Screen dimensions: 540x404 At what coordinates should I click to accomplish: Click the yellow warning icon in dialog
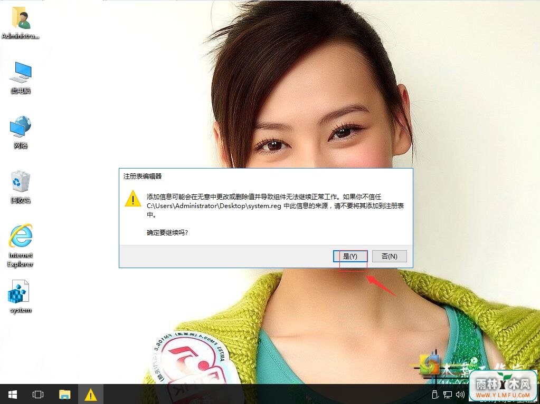tap(133, 199)
